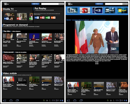Switch to the Rai Sport channel tab

click(122, 10)
